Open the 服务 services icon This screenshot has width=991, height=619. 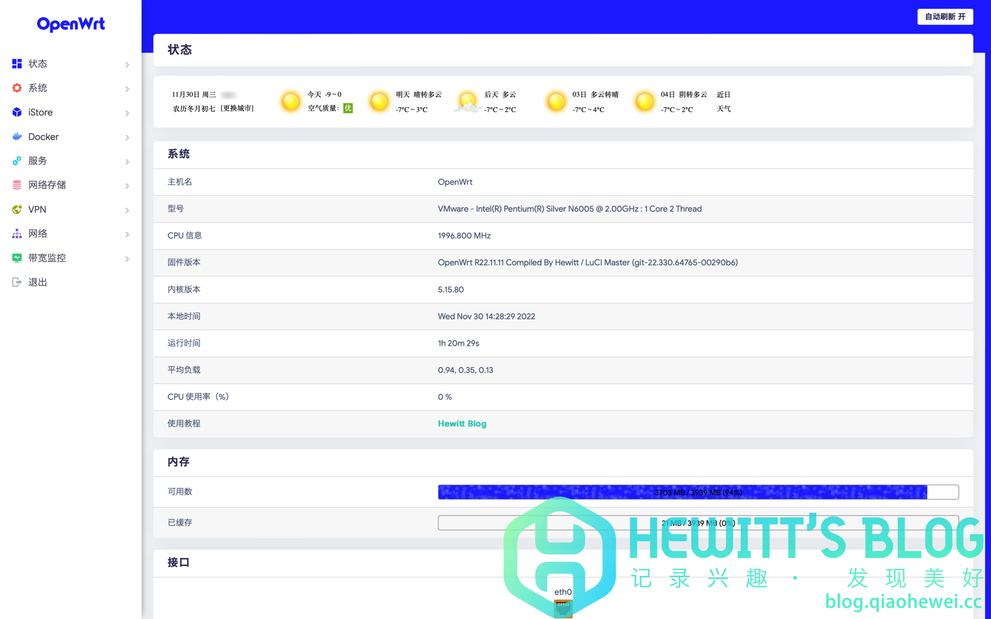tap(16, 161)
